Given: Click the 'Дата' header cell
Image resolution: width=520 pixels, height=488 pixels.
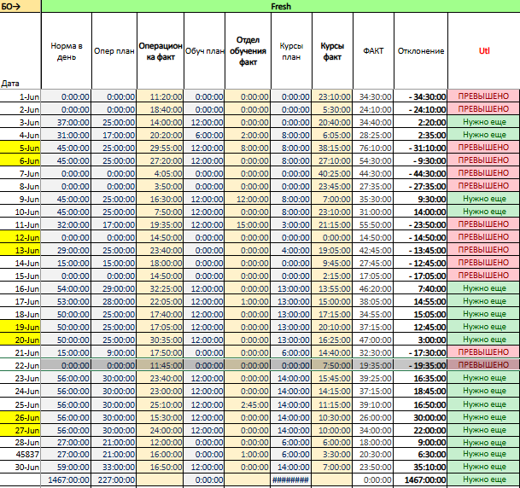Looking at the screenshot, I should click(20, 51).
